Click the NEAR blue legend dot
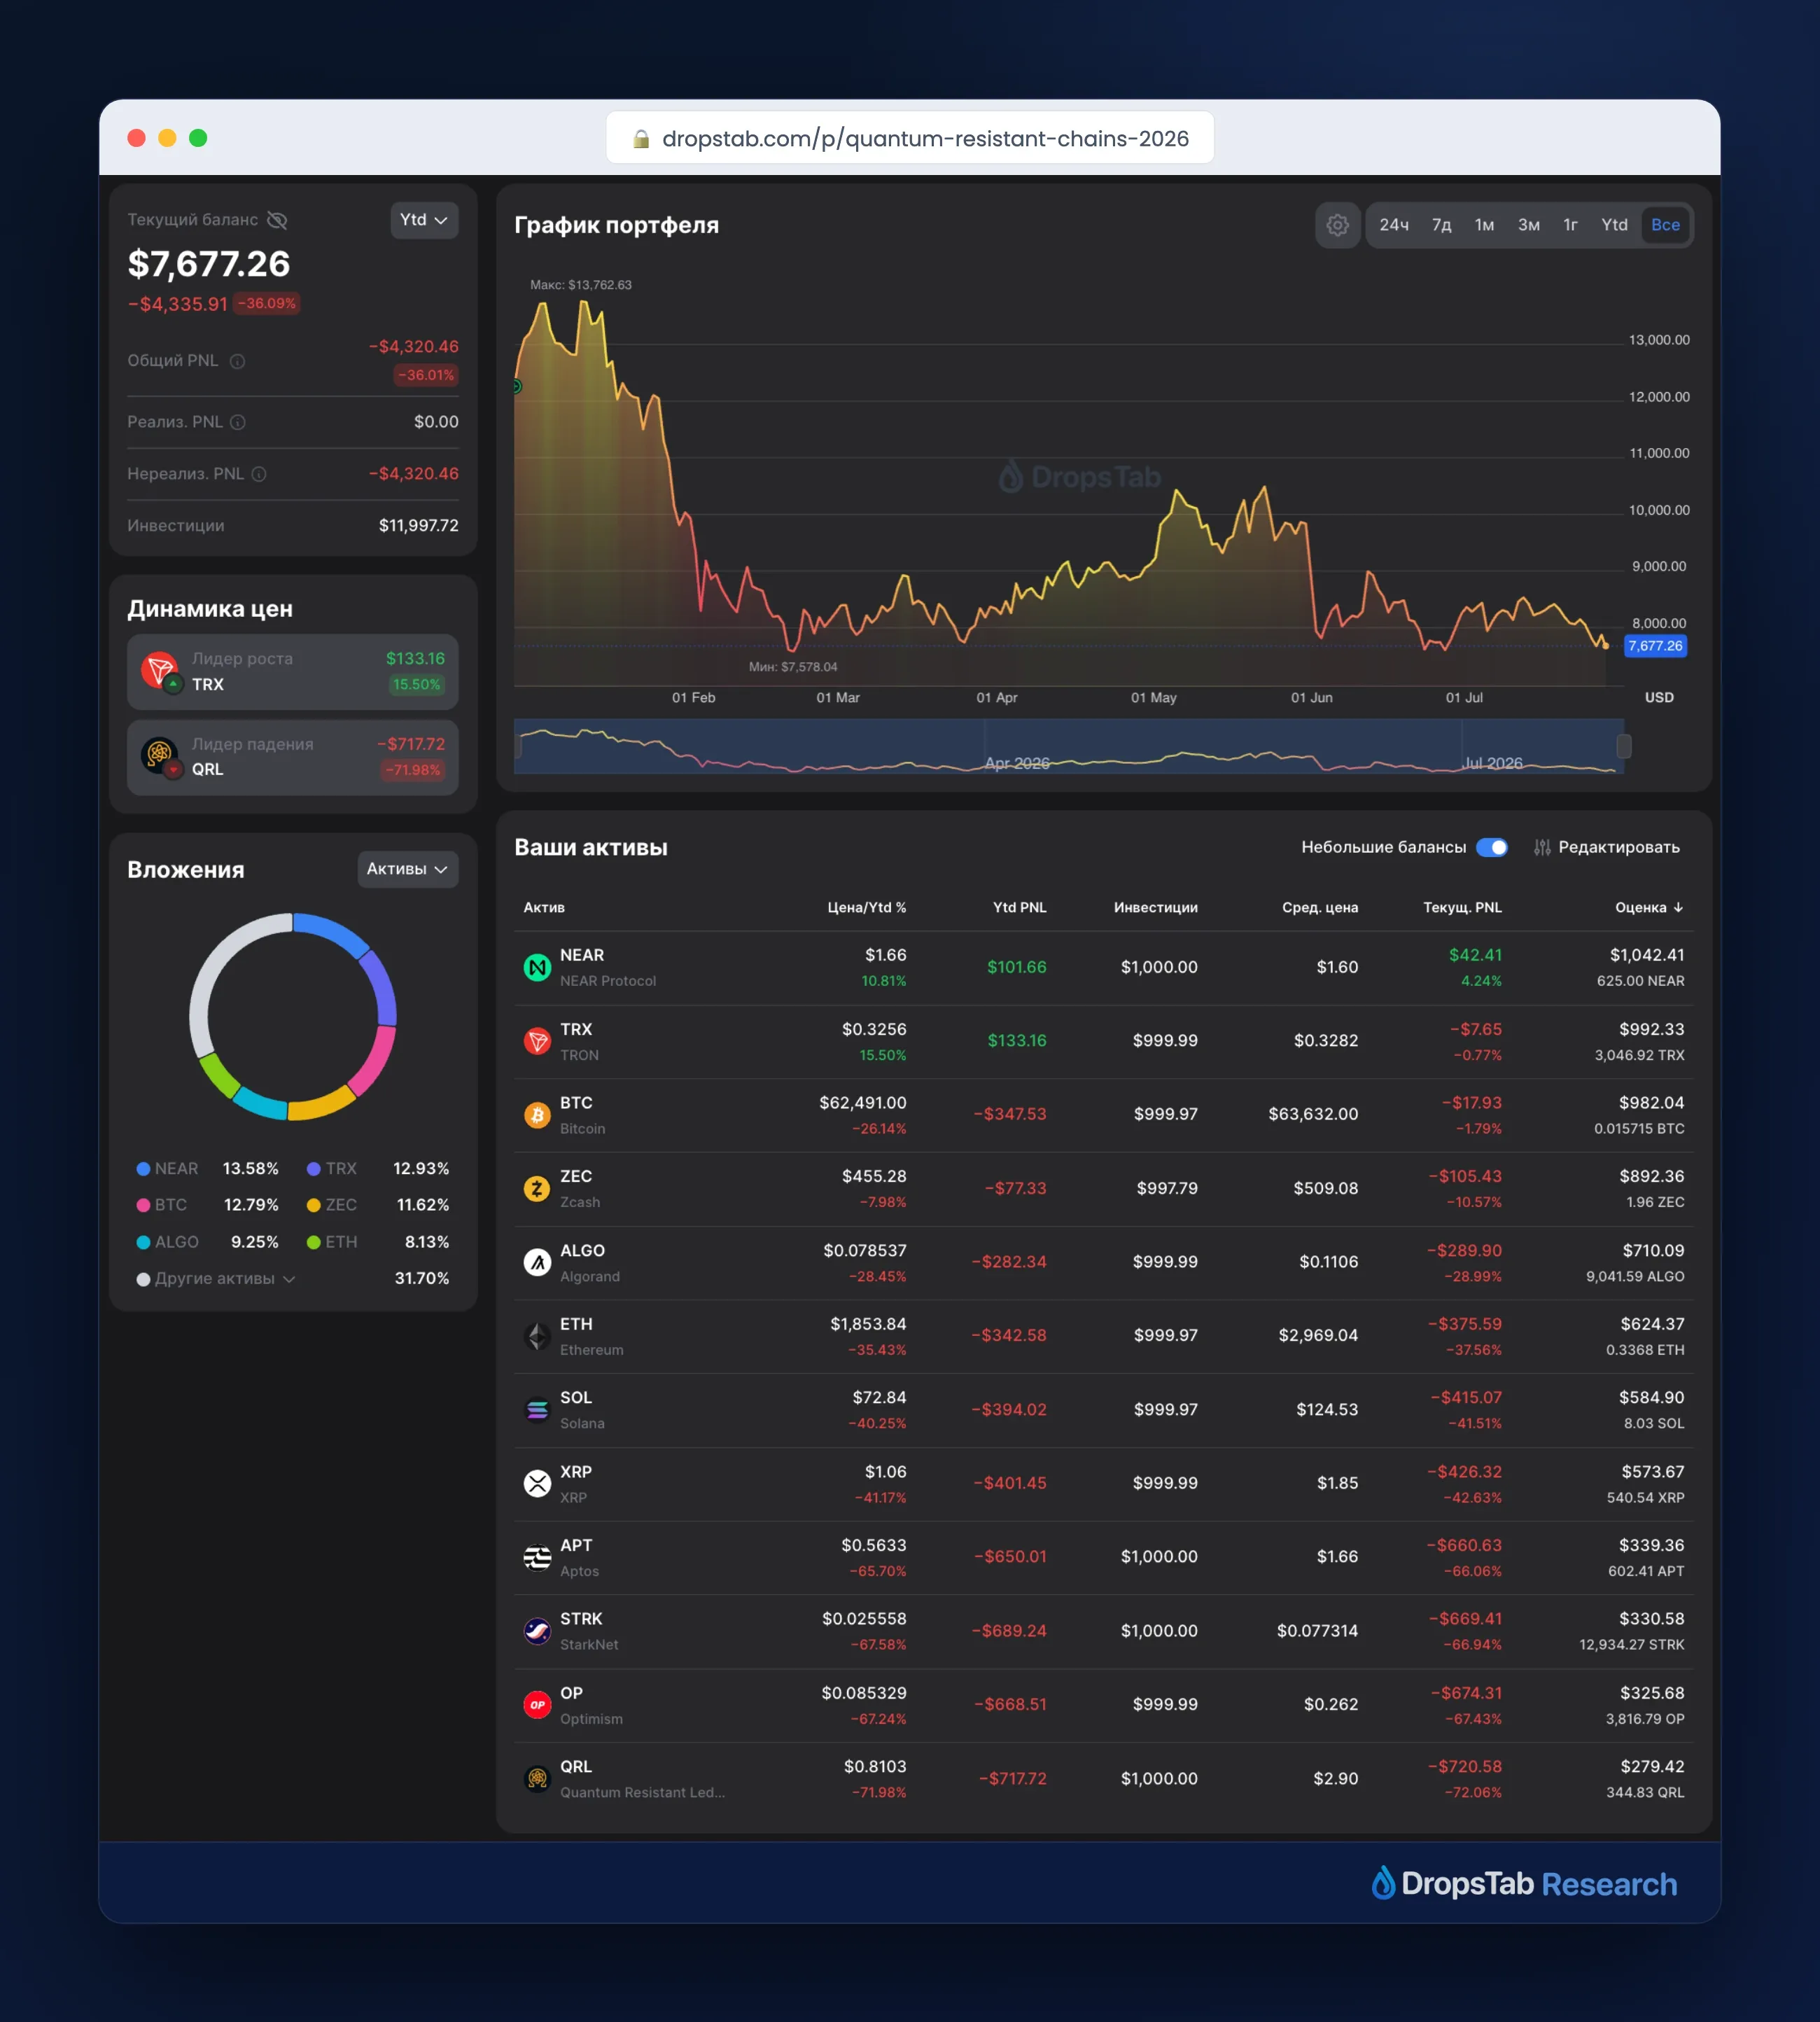 [x=143, y=1169]
